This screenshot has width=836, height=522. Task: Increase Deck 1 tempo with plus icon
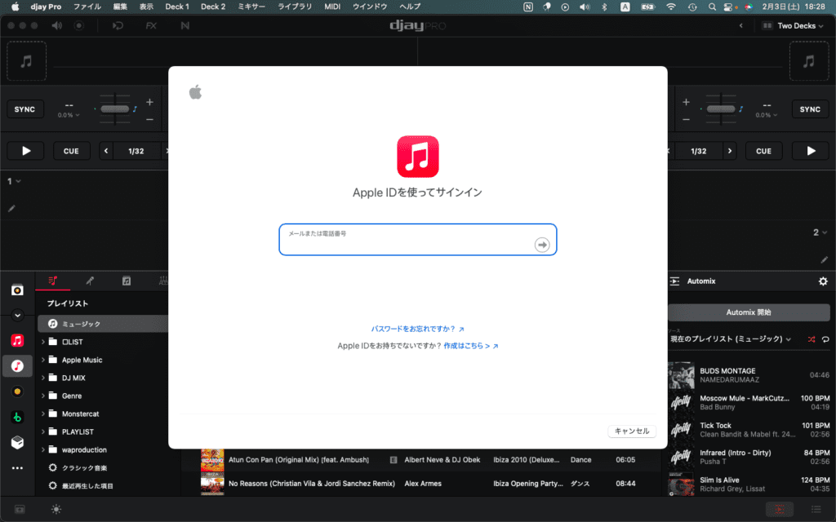tap(150, 102)
